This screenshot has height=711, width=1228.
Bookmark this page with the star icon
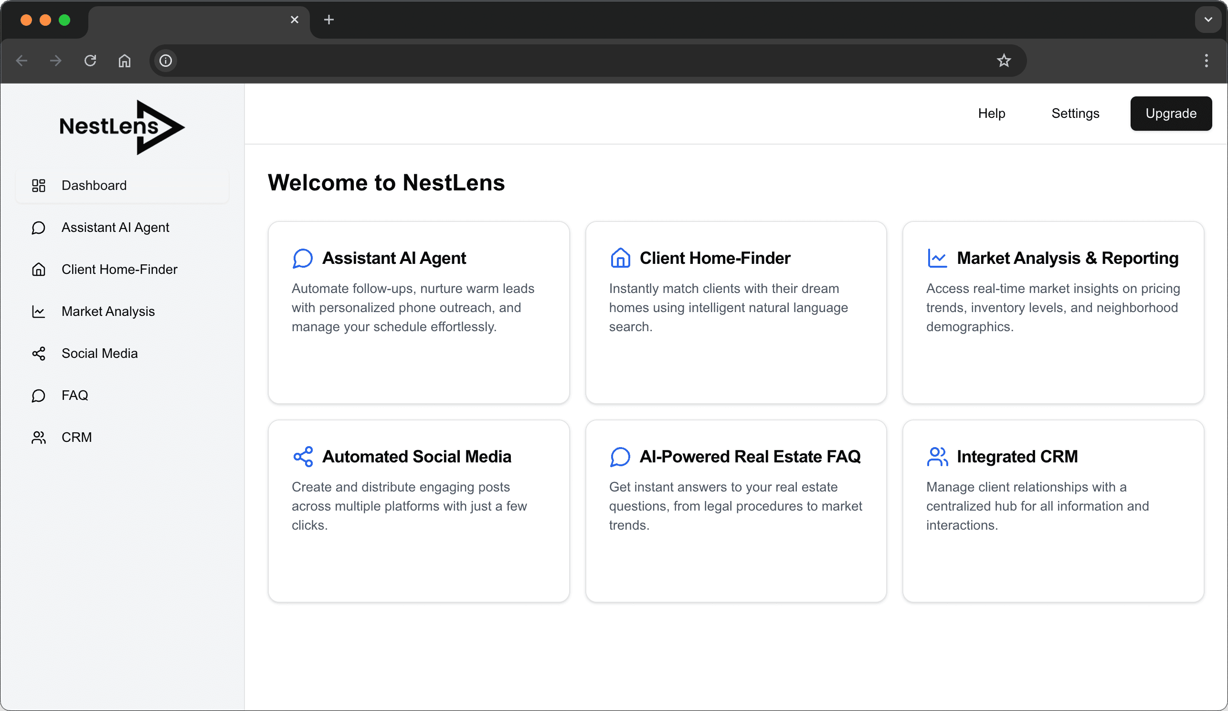[x=1004, y=61]
